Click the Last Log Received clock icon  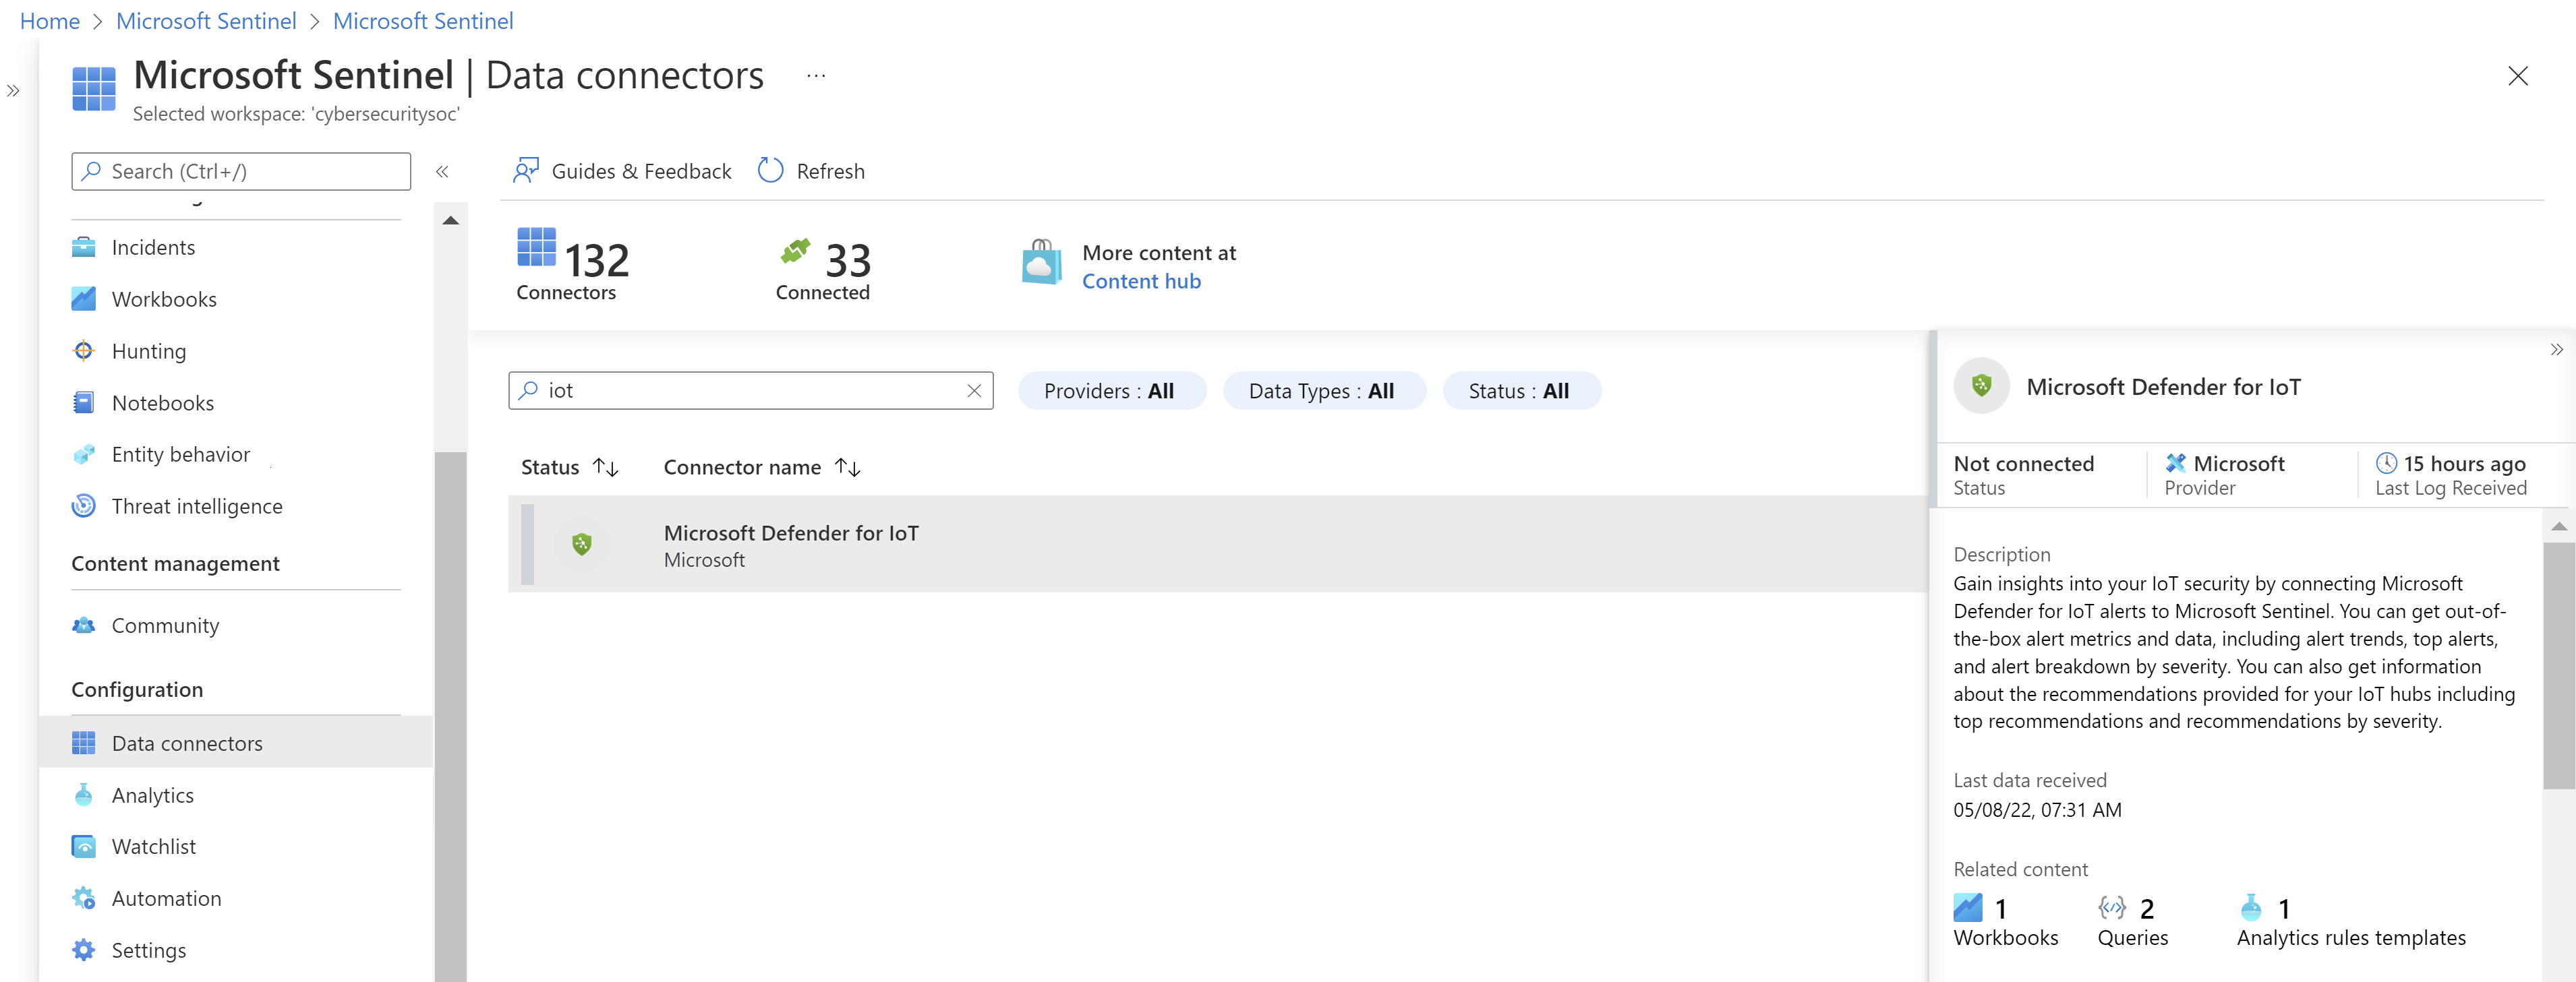pos(2386,462)
